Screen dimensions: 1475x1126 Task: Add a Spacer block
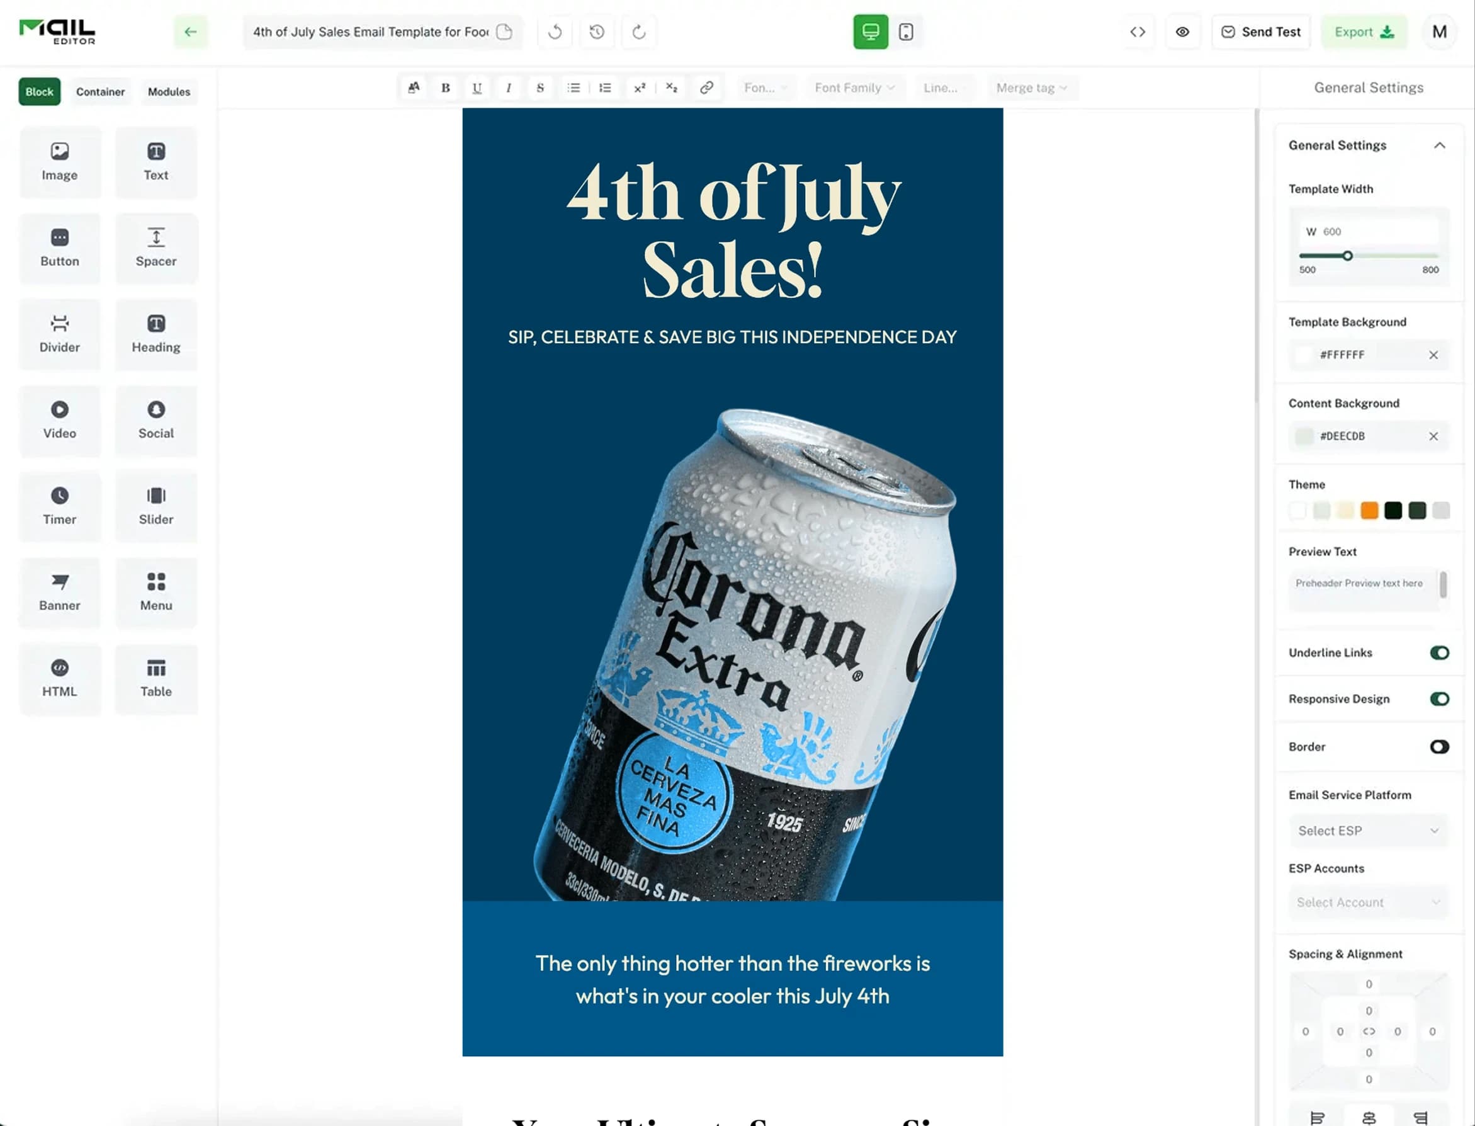coord(156,249)
